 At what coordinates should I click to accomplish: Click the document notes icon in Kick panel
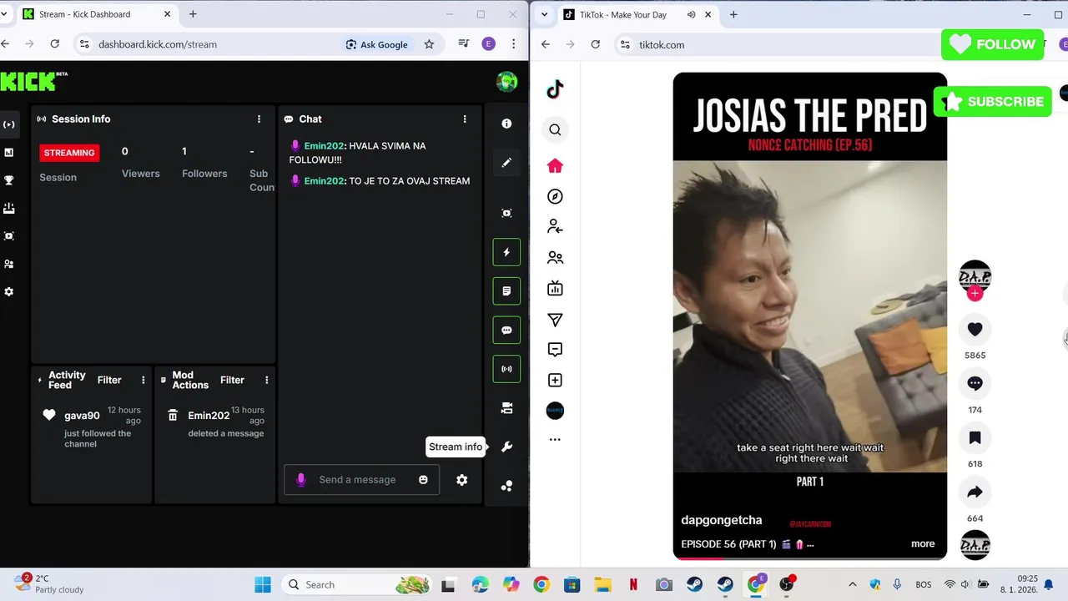tap(506, 291)
